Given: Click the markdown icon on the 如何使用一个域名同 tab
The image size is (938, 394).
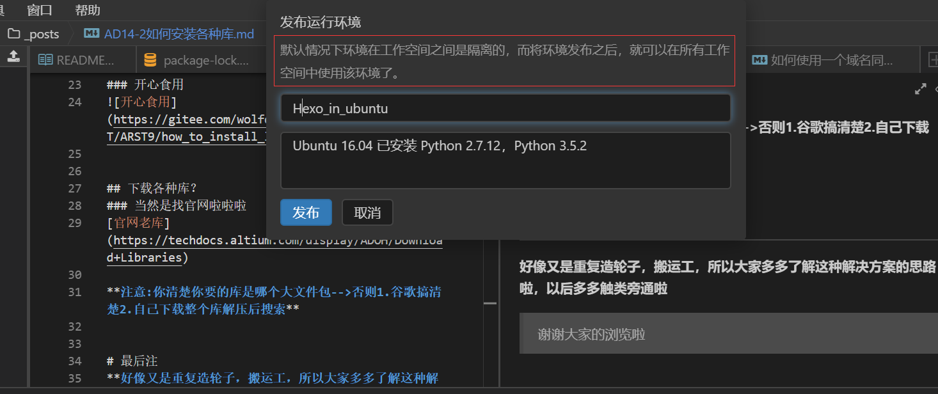Looking at the screenshot, I should pyautogui.click(x=759, y=60).
